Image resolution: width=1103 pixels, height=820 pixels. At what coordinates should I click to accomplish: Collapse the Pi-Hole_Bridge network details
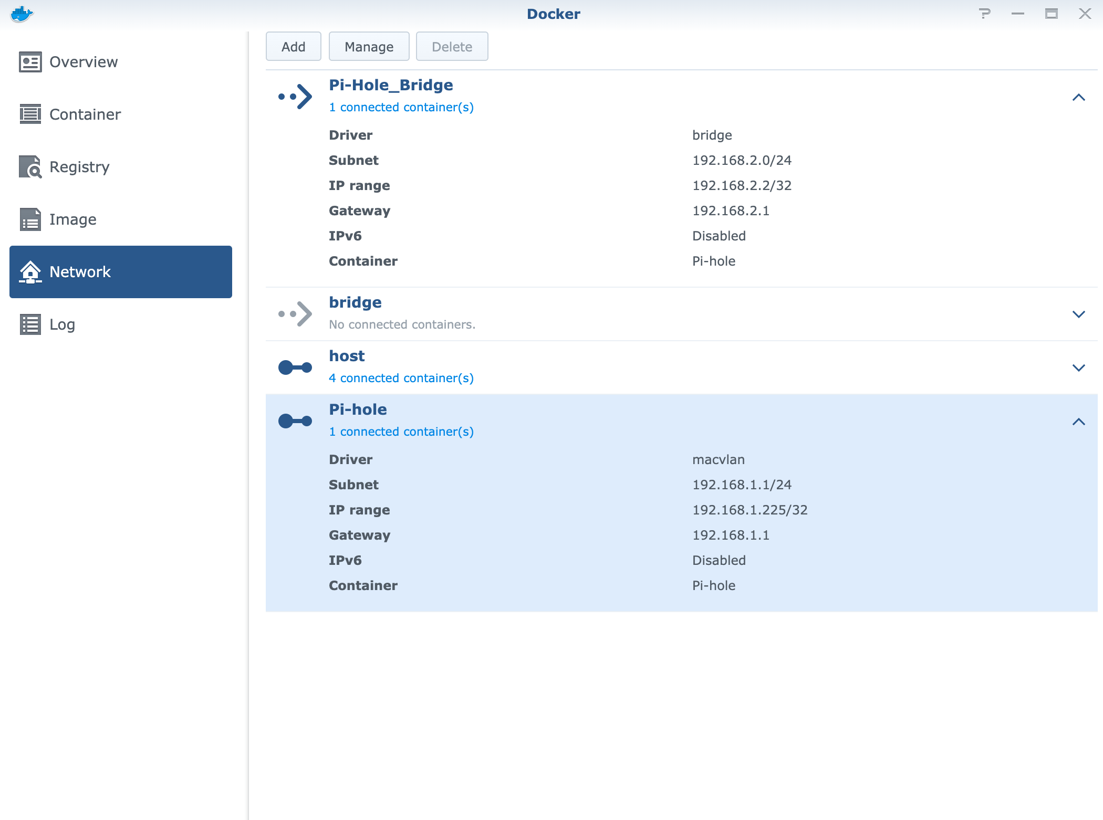1079,98
